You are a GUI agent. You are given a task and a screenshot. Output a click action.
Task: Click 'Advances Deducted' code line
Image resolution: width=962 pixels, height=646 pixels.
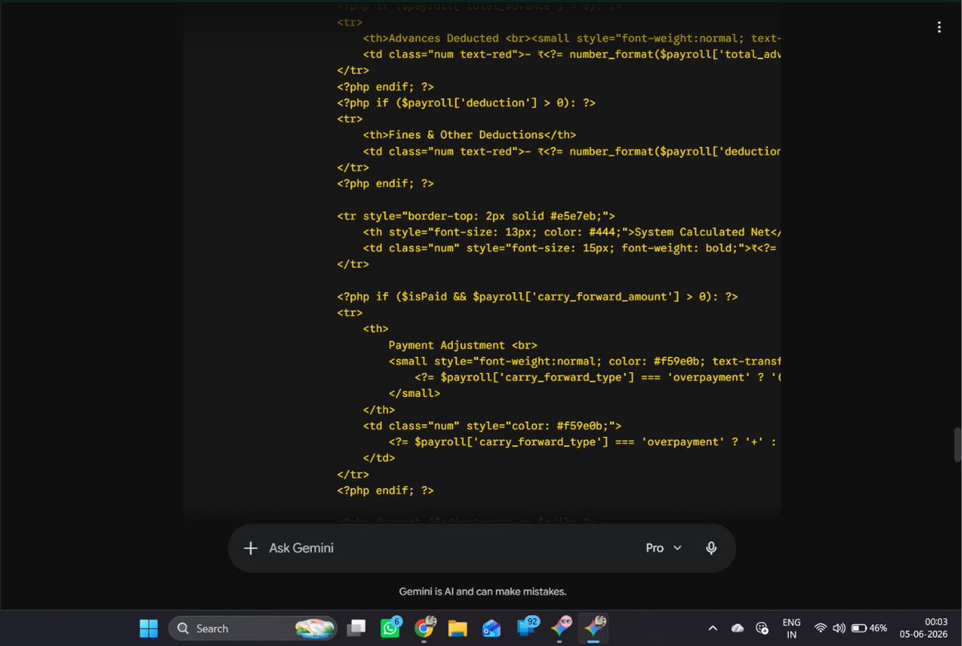pyautogui.click(x=572, y=38)
